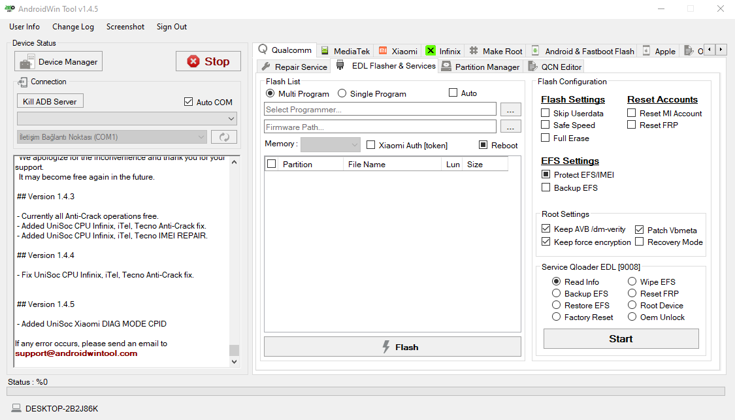
Task: Open the Memory selection dropdown
Action: coord(330,144)
